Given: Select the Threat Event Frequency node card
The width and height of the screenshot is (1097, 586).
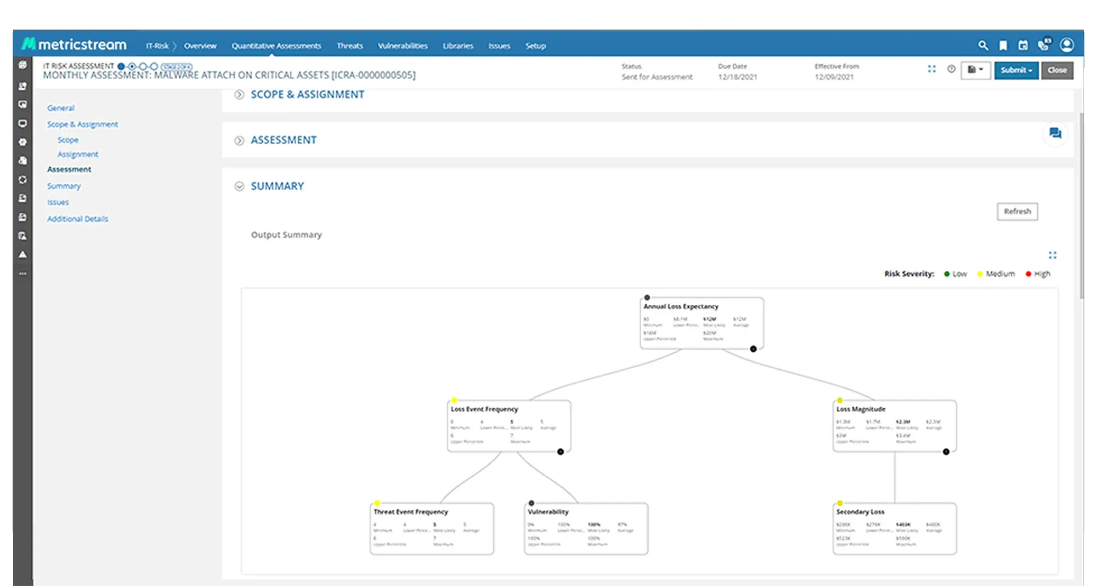Looking at the screenshot, I should point(432,528).
